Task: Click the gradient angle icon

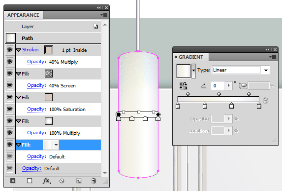Action: pos(203,85)
